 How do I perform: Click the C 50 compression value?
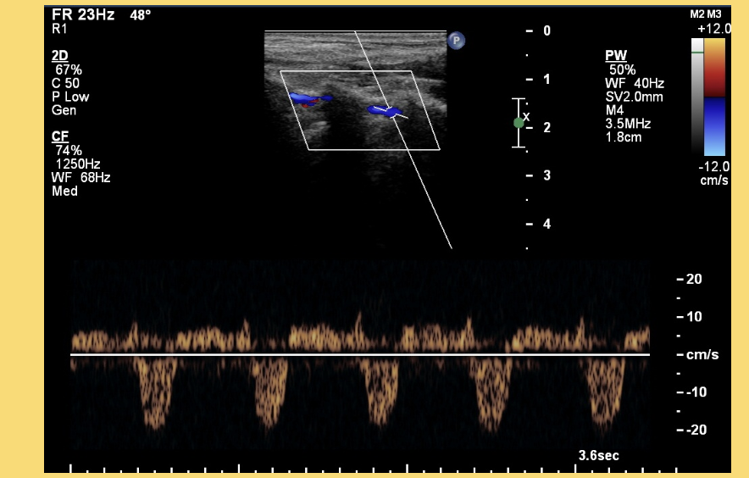(x=65, y=83)
